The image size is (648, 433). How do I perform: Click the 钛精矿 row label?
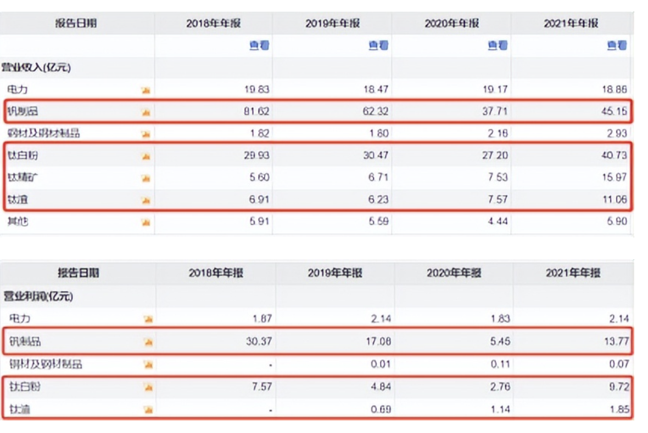23,178
